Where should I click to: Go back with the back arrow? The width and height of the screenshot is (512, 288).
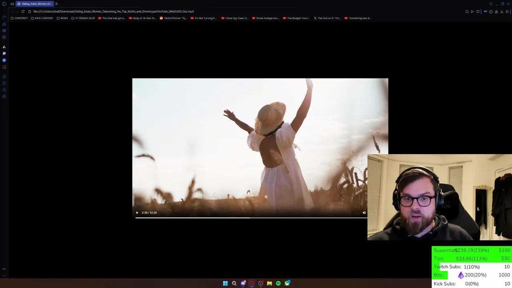click(12, 12)
